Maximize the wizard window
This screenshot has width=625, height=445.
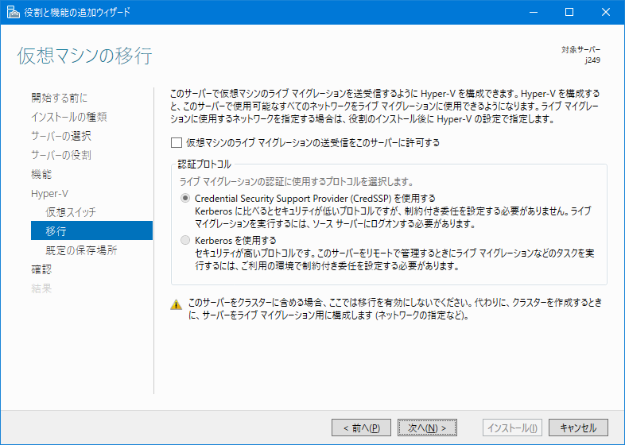(x=569, y=12)
